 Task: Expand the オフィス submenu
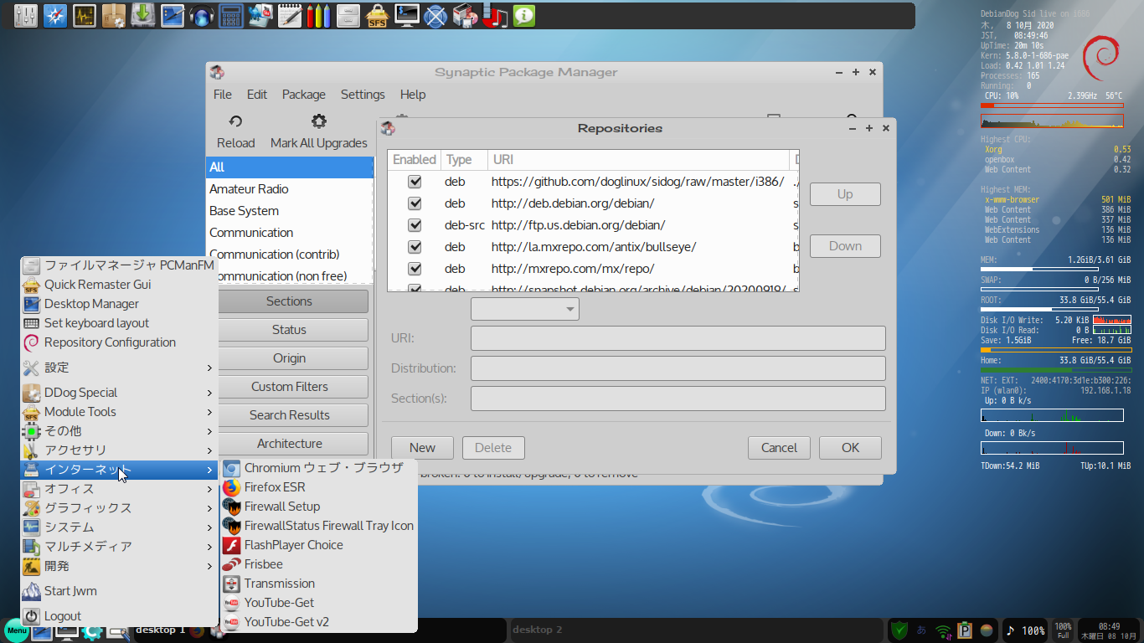click(119, 489)
